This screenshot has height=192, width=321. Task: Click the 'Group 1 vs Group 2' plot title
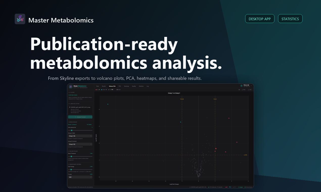point(174,93)
